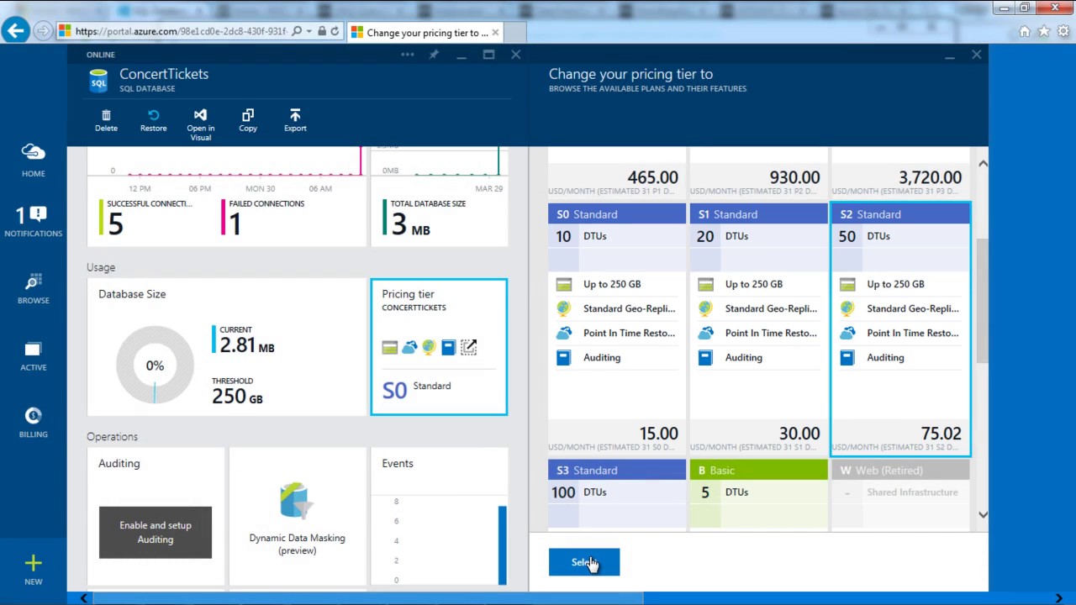The height and width of the screenshot is (605, 1076).
Task: Click the W Web (Retired) tier header
Action: click(x=900, y=471)
